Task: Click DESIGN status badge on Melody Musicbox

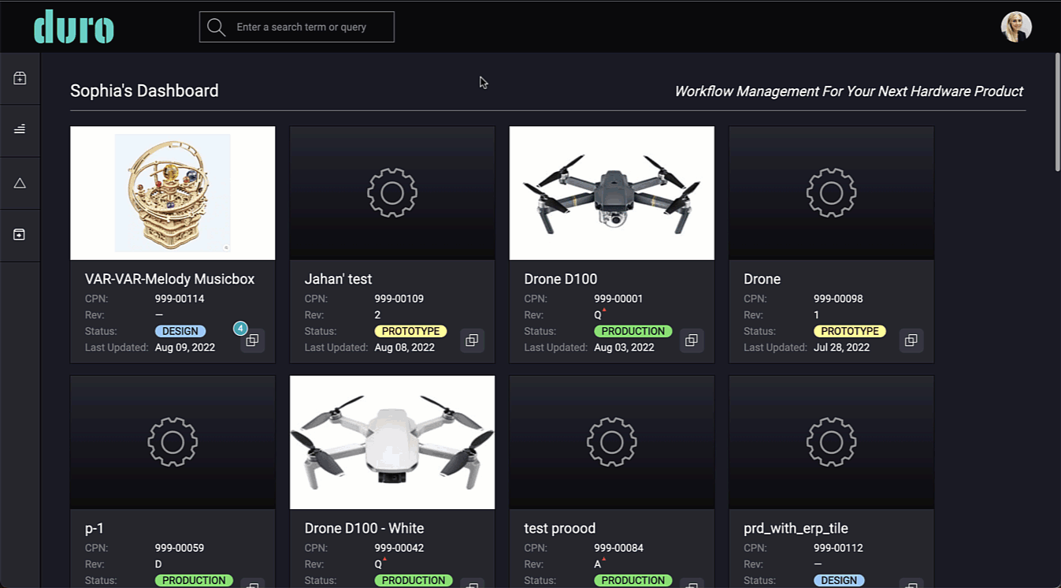Action: click(180, 332)
